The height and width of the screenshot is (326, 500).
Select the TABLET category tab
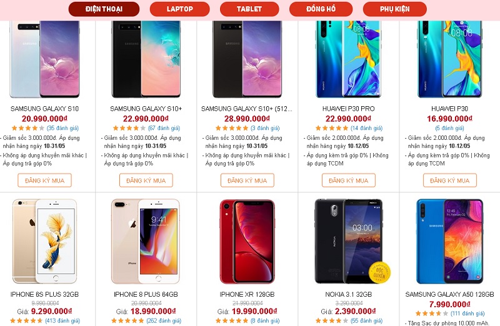point(249,9)
